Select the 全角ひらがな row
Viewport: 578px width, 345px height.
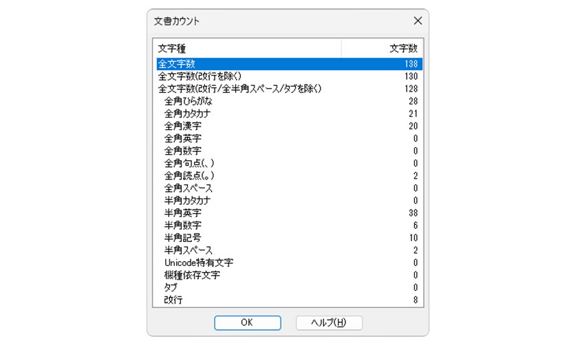point(290,101)
